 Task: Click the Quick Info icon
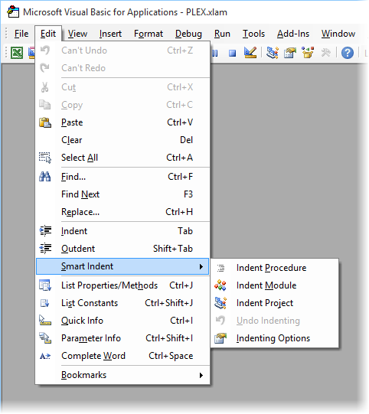click(x=45, y=320)
